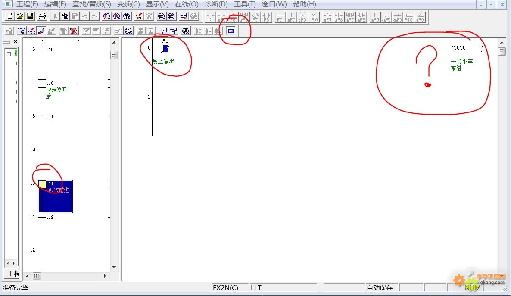Image resolution: width=511 pixels, height=296 pixels.
Task: Click the device batch monitor icon
Action: pos(161,16)
